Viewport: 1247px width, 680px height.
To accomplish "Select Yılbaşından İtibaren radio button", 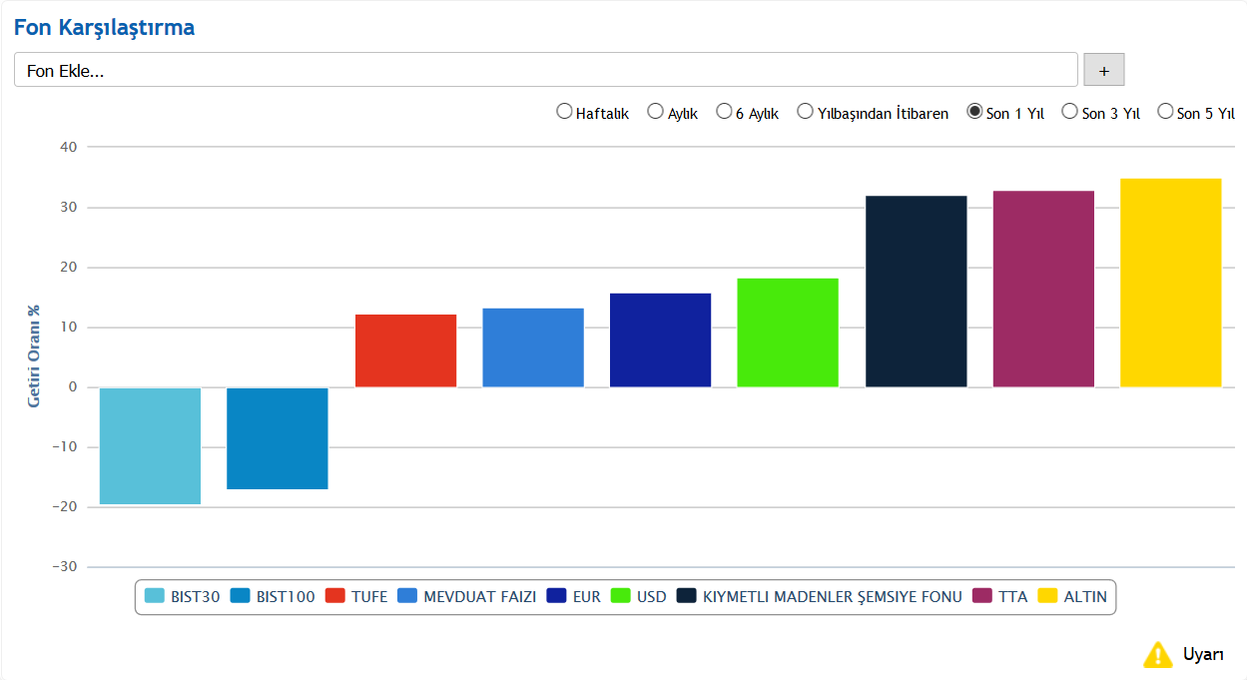I will click(x=806, y=112).
